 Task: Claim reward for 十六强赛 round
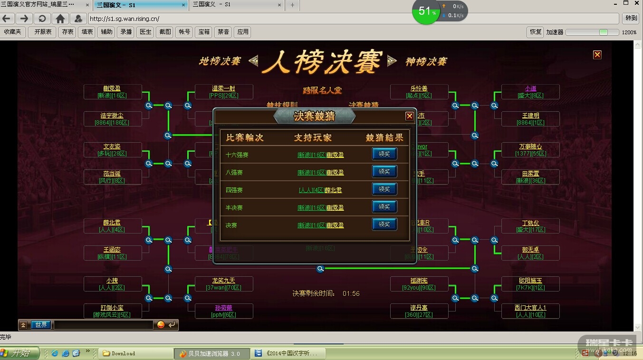tap(384, 154)
